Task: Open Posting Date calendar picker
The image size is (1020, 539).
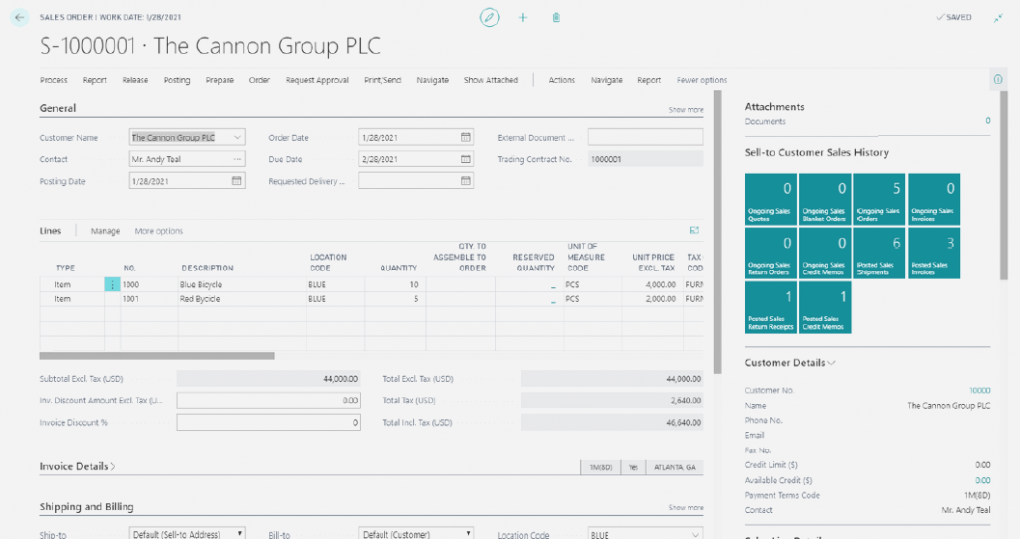Action: [237, 181]
